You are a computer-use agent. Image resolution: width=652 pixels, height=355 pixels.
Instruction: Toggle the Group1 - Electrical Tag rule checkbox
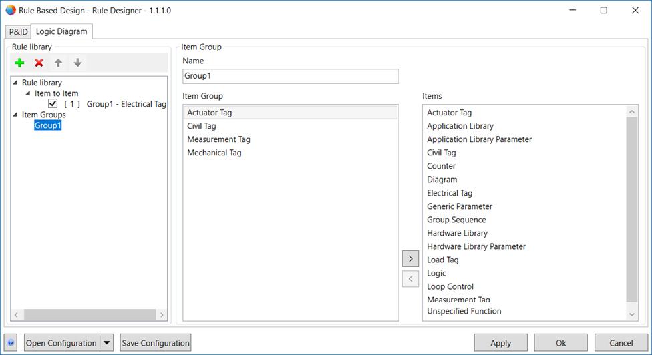53,104
